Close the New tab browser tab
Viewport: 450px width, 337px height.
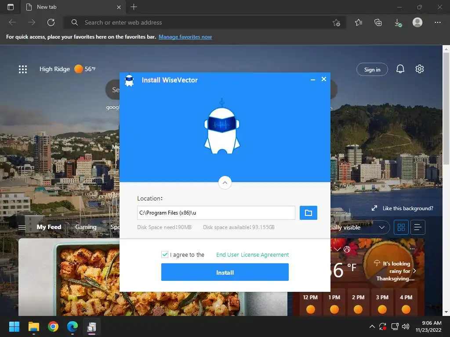coord(119,7)
